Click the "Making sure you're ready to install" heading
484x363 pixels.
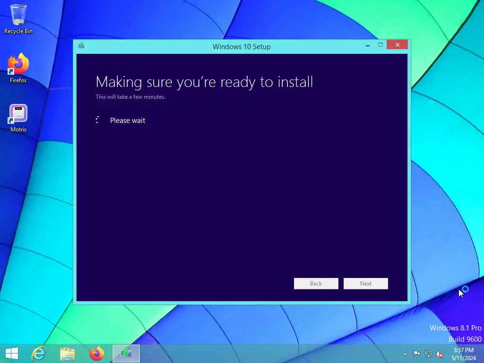(x=204, y=82)
